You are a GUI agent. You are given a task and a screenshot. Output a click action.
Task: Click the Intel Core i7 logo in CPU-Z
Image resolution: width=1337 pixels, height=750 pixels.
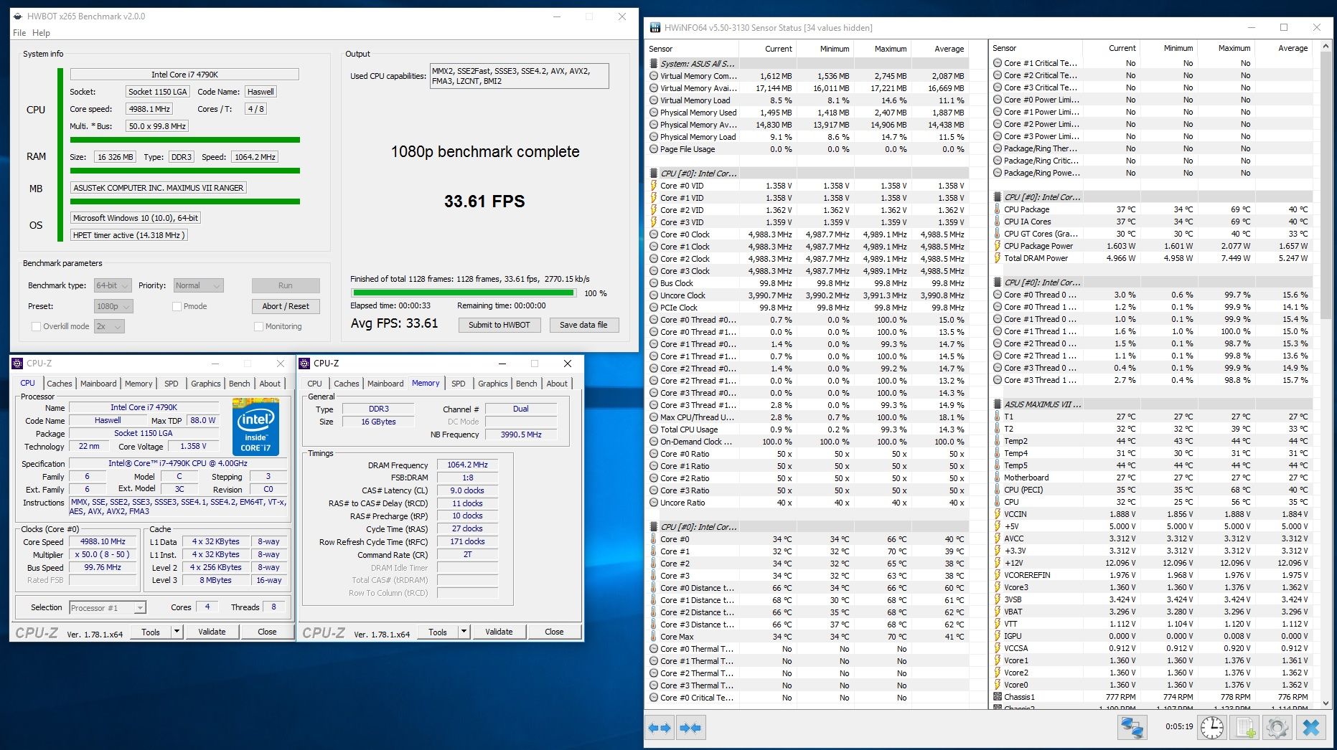tap(255, 427)
